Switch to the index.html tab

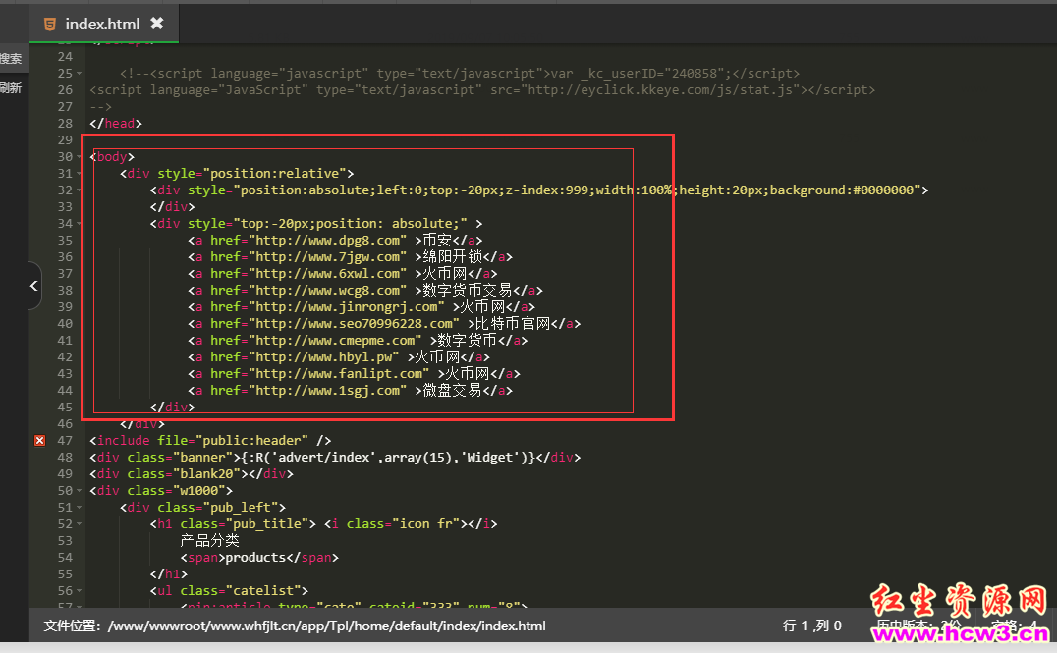[102, 25]
